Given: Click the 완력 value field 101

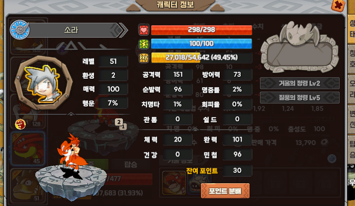Looking at the screenshot, I should coord(237,140).
